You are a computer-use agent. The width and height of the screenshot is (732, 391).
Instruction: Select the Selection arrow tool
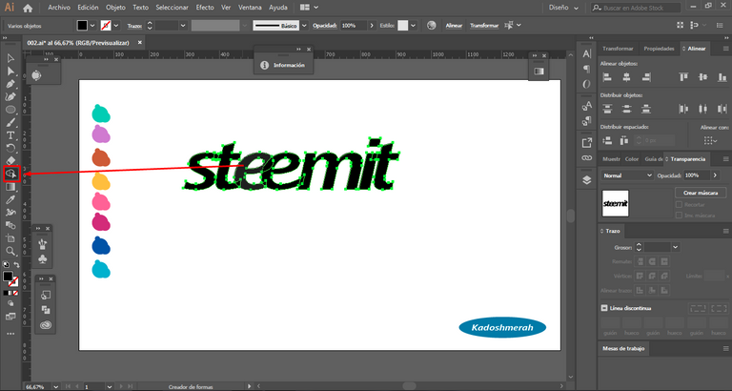point(10,58)
